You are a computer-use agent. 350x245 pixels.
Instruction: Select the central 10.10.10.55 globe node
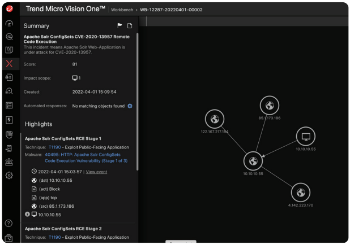click(253, 161)
